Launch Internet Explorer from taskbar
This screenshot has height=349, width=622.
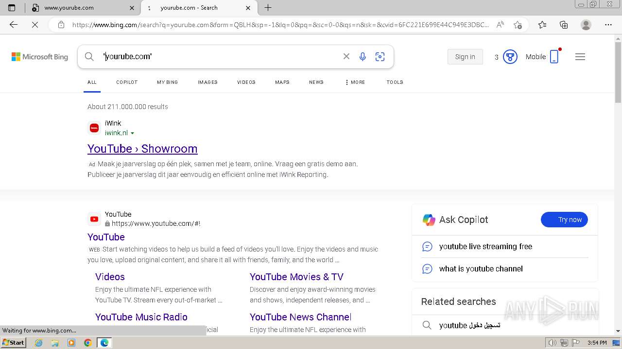(39, 343)
